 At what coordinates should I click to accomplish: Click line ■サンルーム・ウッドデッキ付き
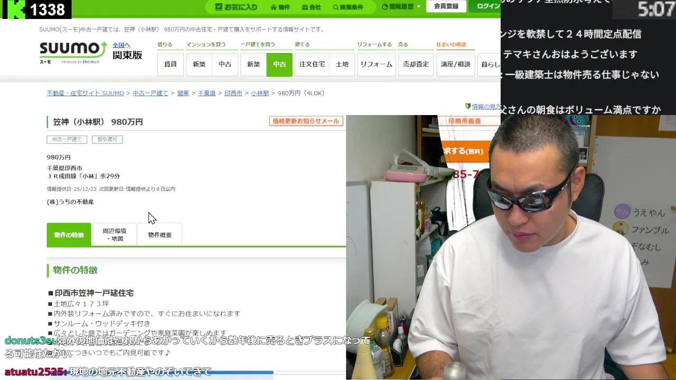coord(99,324)
